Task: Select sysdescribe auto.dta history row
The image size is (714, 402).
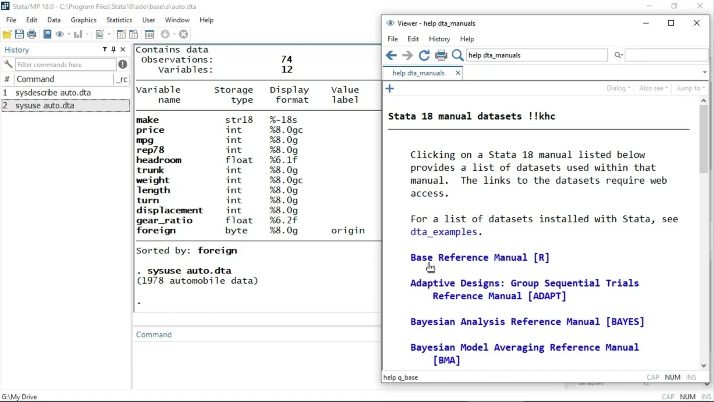Action: click(65, 93)
